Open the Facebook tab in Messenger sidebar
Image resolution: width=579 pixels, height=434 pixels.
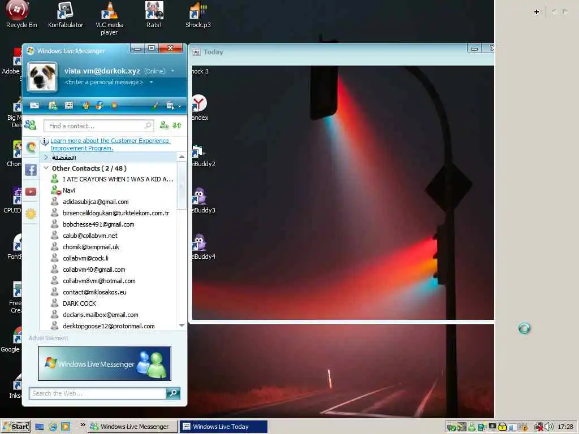pyautogui.click(x=31, y=170)
